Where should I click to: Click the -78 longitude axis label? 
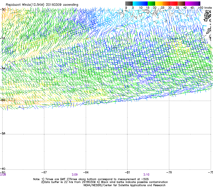tap(169, 172)
